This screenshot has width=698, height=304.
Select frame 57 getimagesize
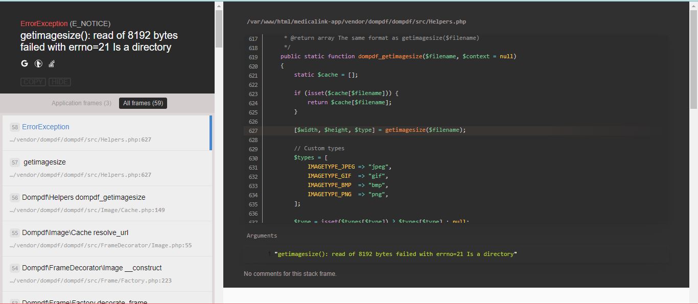(44, 162)
